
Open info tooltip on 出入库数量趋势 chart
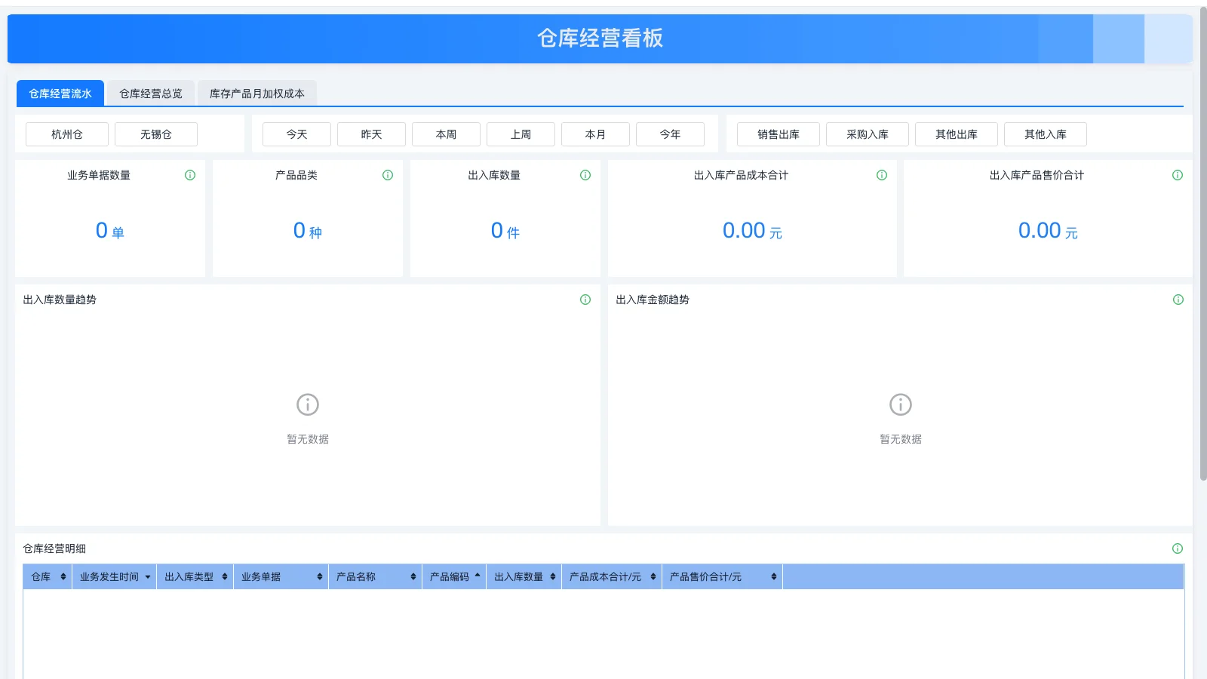tap(585, 300)
